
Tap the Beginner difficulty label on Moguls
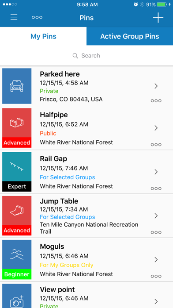pyautogui.click(x=17, y=274)
